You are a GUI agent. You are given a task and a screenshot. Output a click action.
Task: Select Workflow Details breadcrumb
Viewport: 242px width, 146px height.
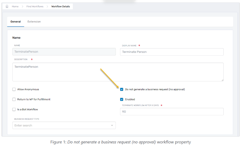(60, 7)
